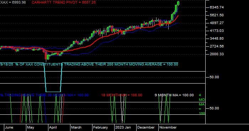Image resolution: width=249 pixels, height=131 pixels.
Task: Click the 4173.03 price axis label
Action: tap(217, 31)
